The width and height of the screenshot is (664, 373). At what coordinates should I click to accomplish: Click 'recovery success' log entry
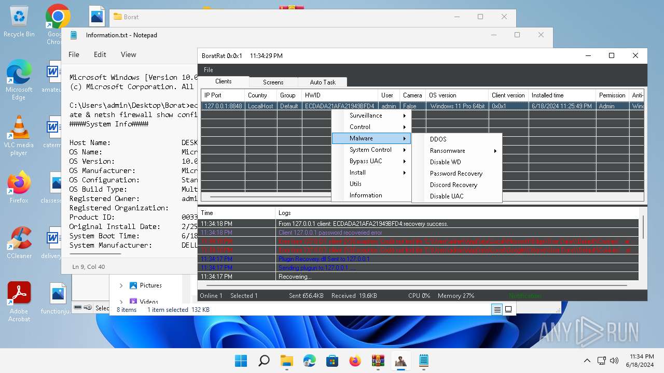419,224
